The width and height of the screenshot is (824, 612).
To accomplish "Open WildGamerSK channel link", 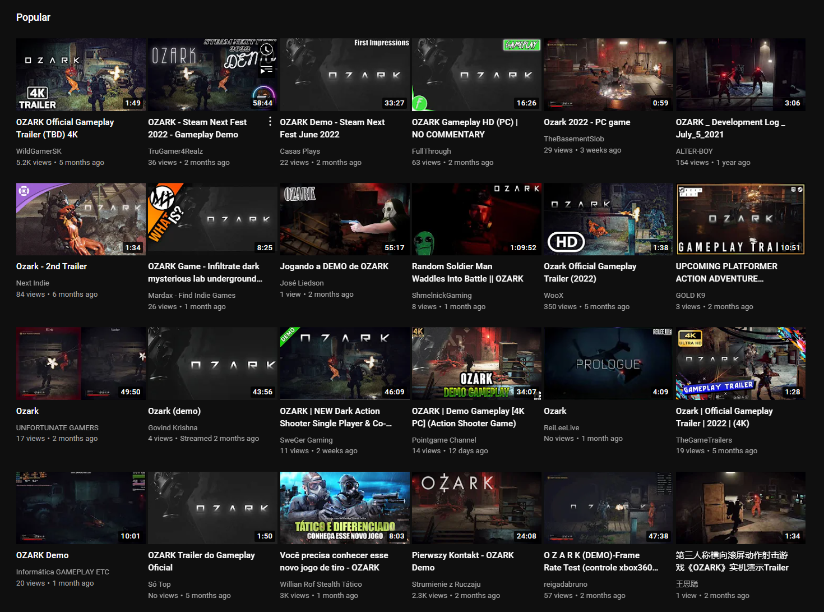I will pyautogui.click(x=39, y=151).
